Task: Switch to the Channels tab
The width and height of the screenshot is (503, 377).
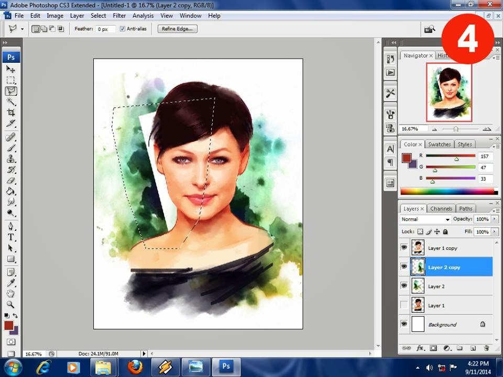Action: pos(441,208)
